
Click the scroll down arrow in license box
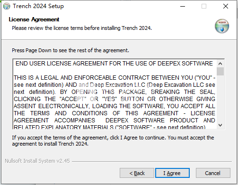[220, 125]
